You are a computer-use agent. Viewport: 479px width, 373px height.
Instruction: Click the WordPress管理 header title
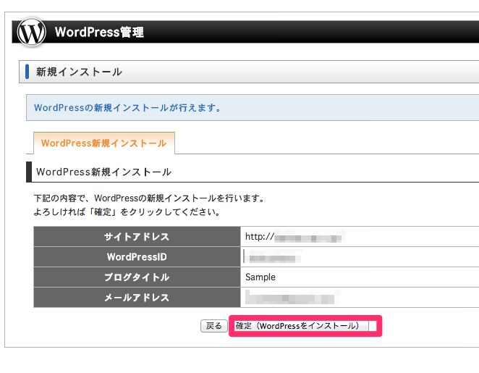pyautogui.click(x=99, y=32)
